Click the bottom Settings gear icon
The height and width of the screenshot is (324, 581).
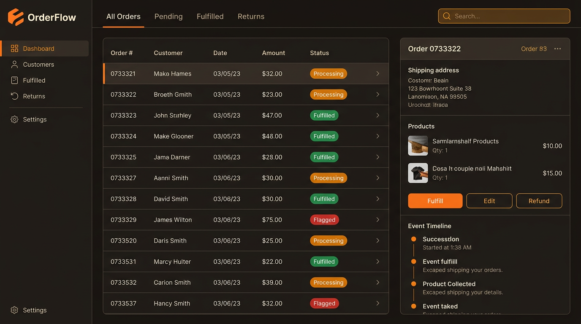coord(14,310)
